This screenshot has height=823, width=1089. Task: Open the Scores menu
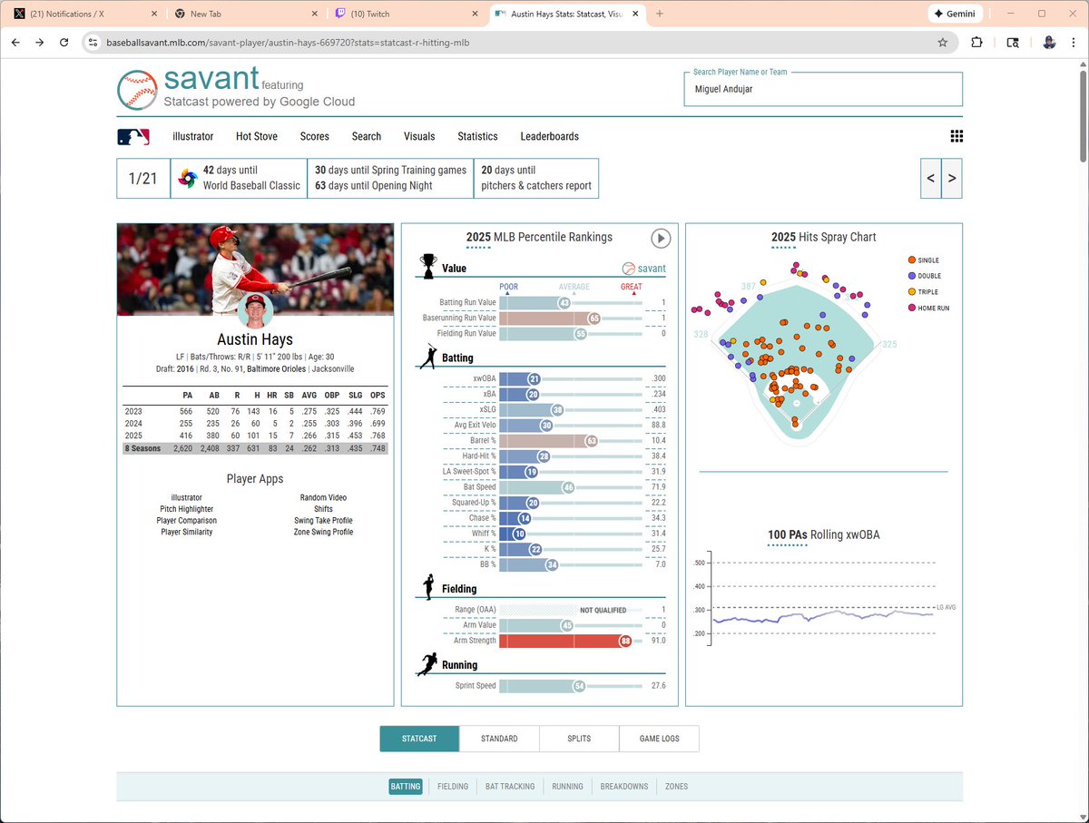click(314, 137)
